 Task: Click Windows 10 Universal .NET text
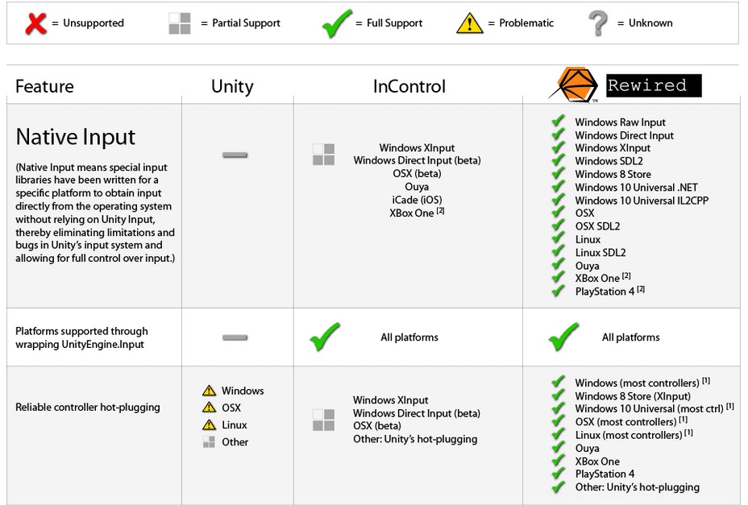coord(636,188)
